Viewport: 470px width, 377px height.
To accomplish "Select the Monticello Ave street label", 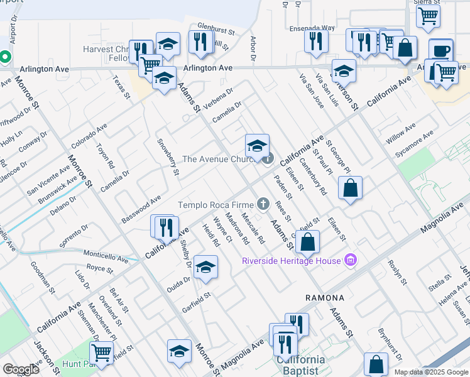I will coord(106,256).
